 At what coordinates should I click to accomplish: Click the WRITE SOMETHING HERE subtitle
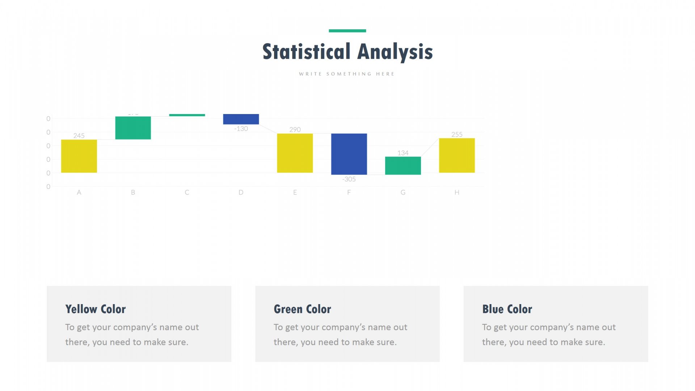[347, 74]
